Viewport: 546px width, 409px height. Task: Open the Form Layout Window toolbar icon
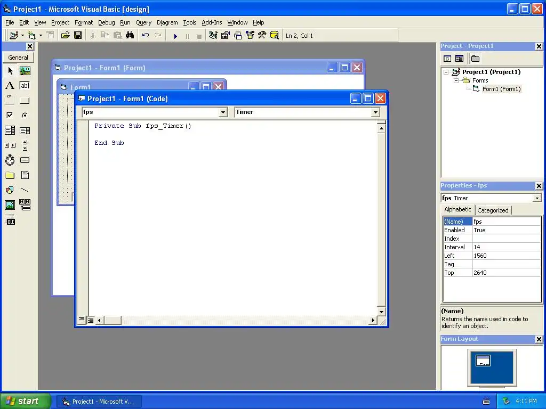tap(237, 36)
